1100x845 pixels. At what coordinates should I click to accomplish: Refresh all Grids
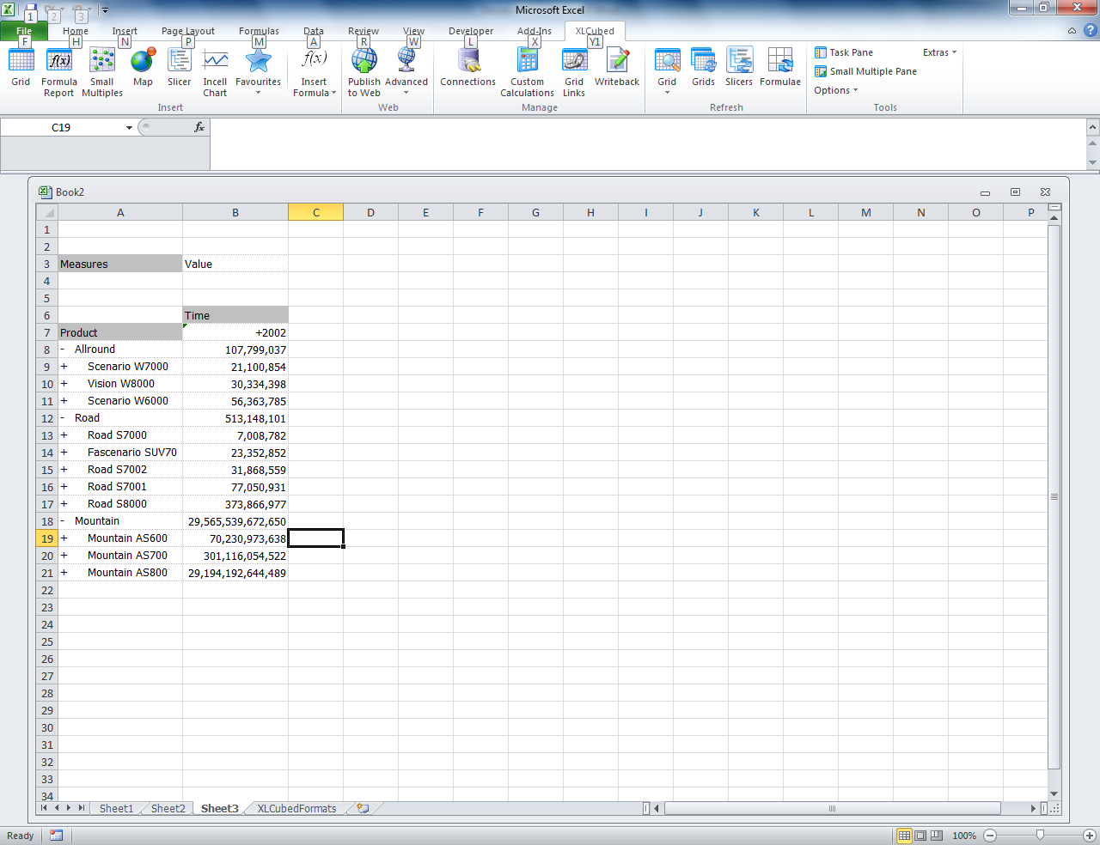pyautogui.click(x=704, y=68)
